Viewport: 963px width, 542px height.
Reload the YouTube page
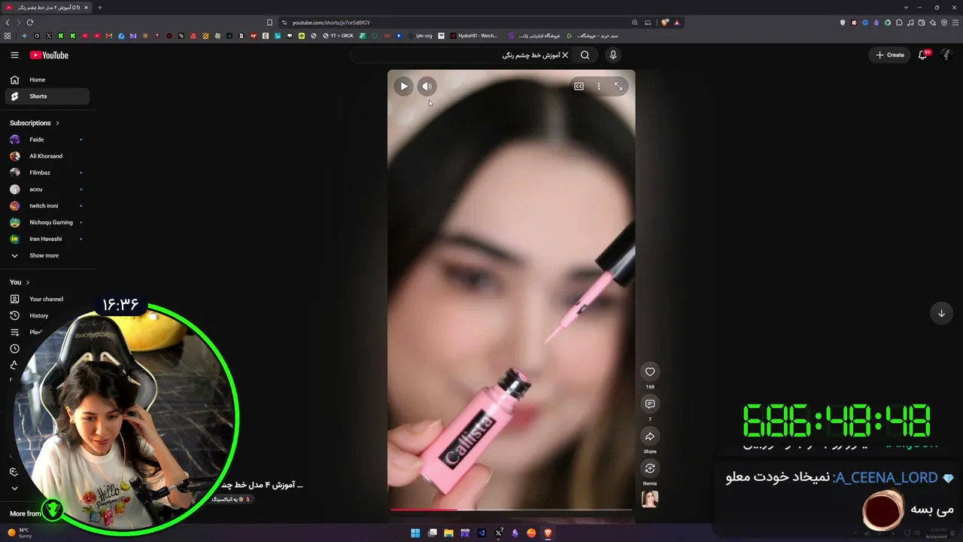pyautogui.click(x=29, y=23)
